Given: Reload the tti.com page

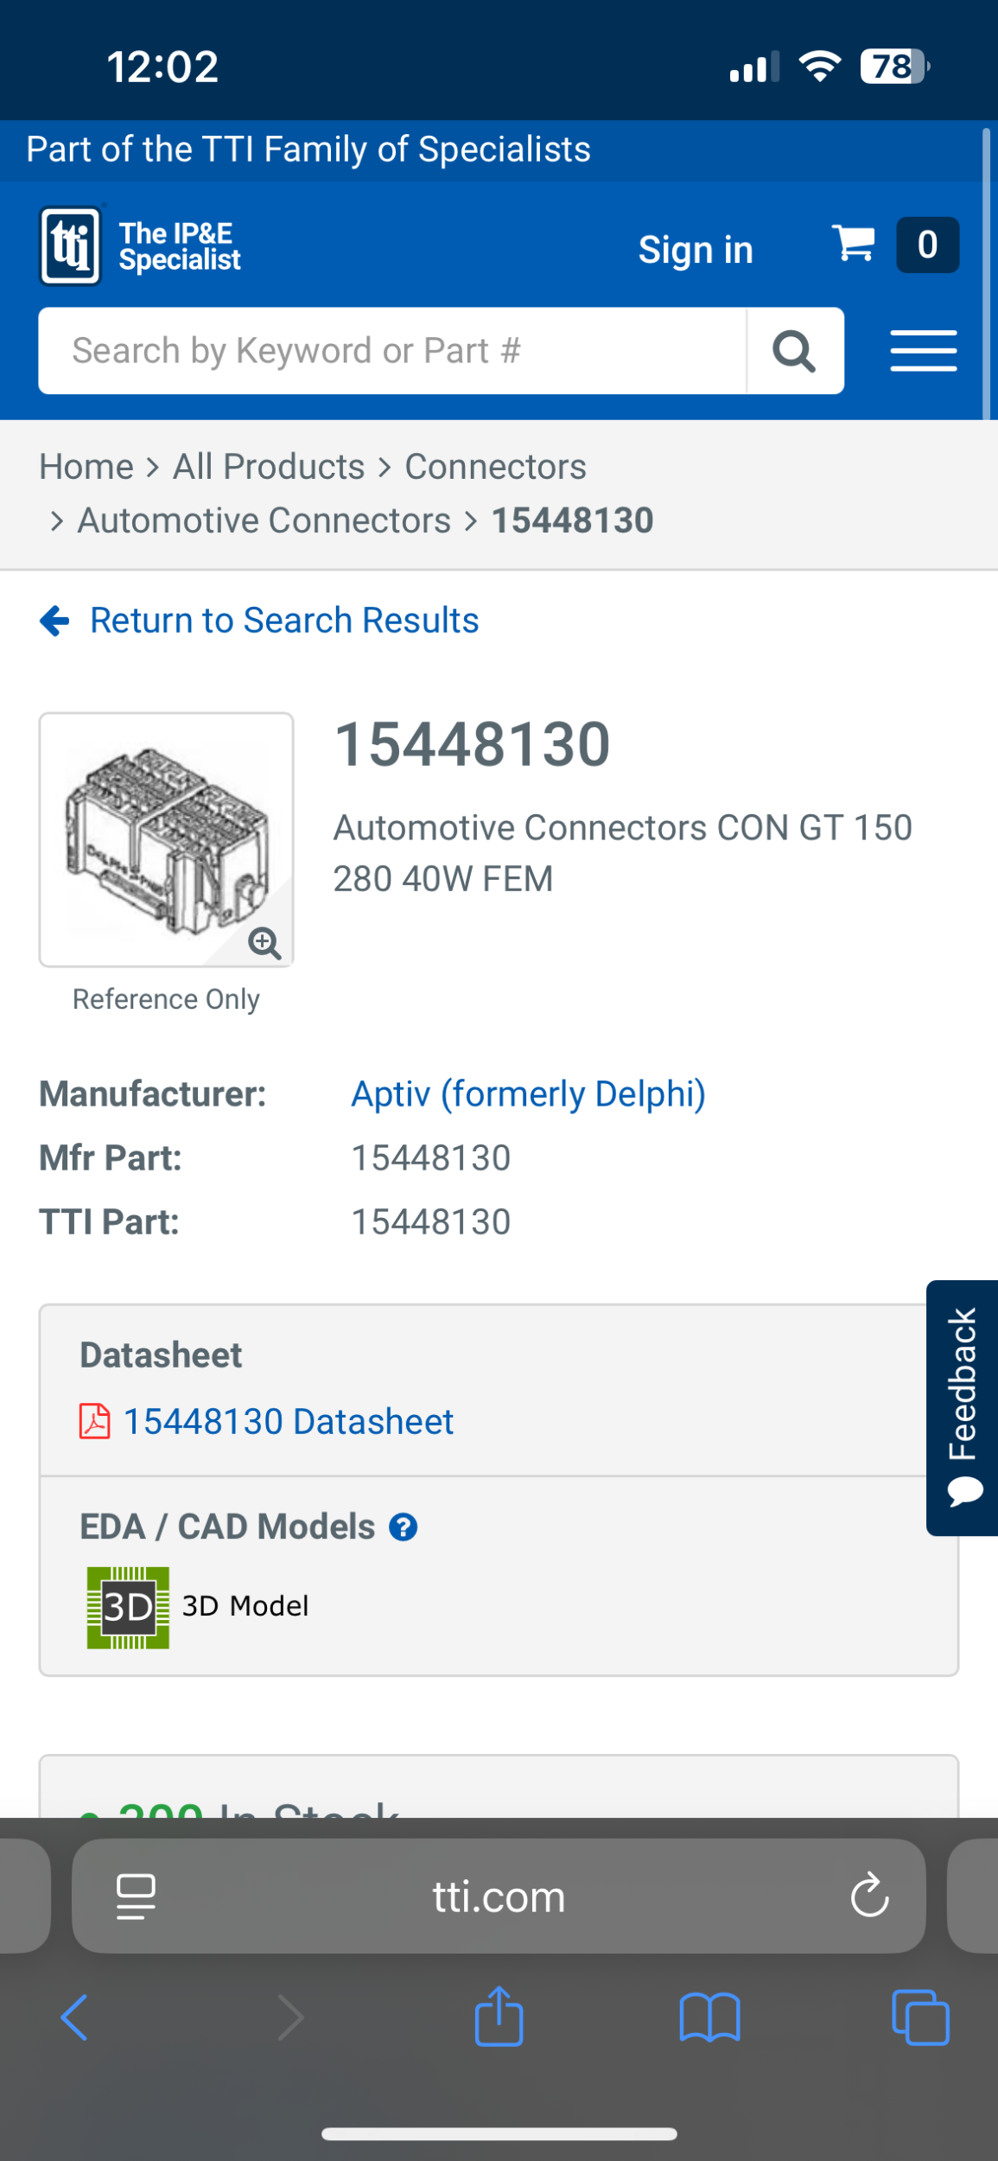Looking at the screenshot, I should [868, 1896].
